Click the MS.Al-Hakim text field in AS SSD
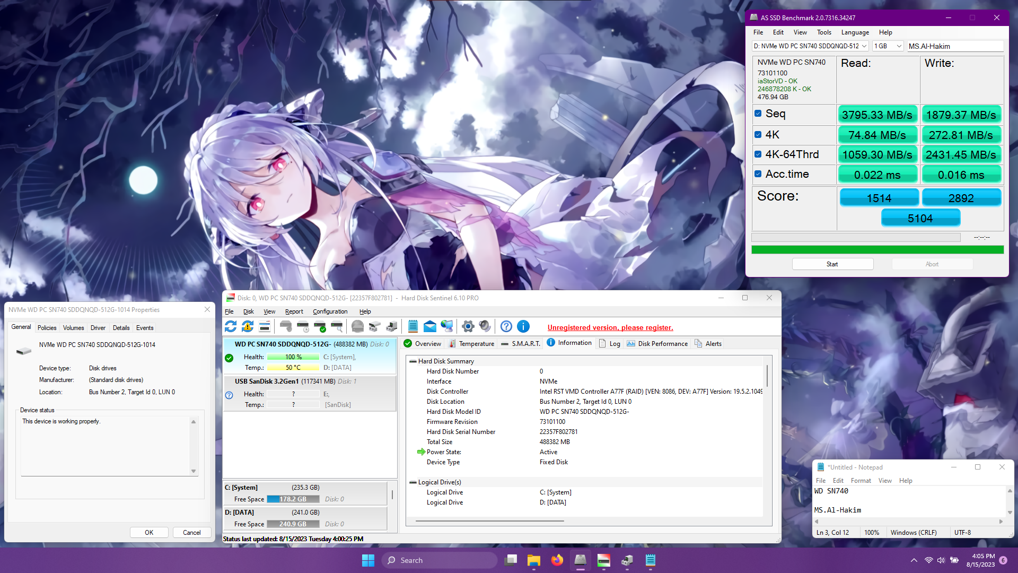The height and width of the screenshot is (573, 1018). click(x=955, y=46)
